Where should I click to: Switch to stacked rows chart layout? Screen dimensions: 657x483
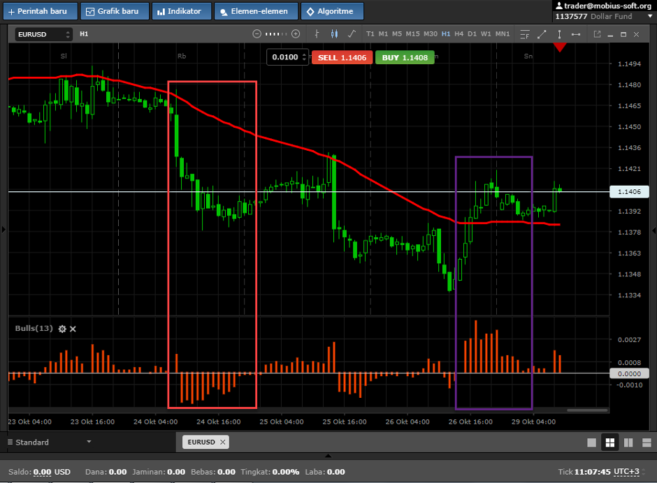647,443
